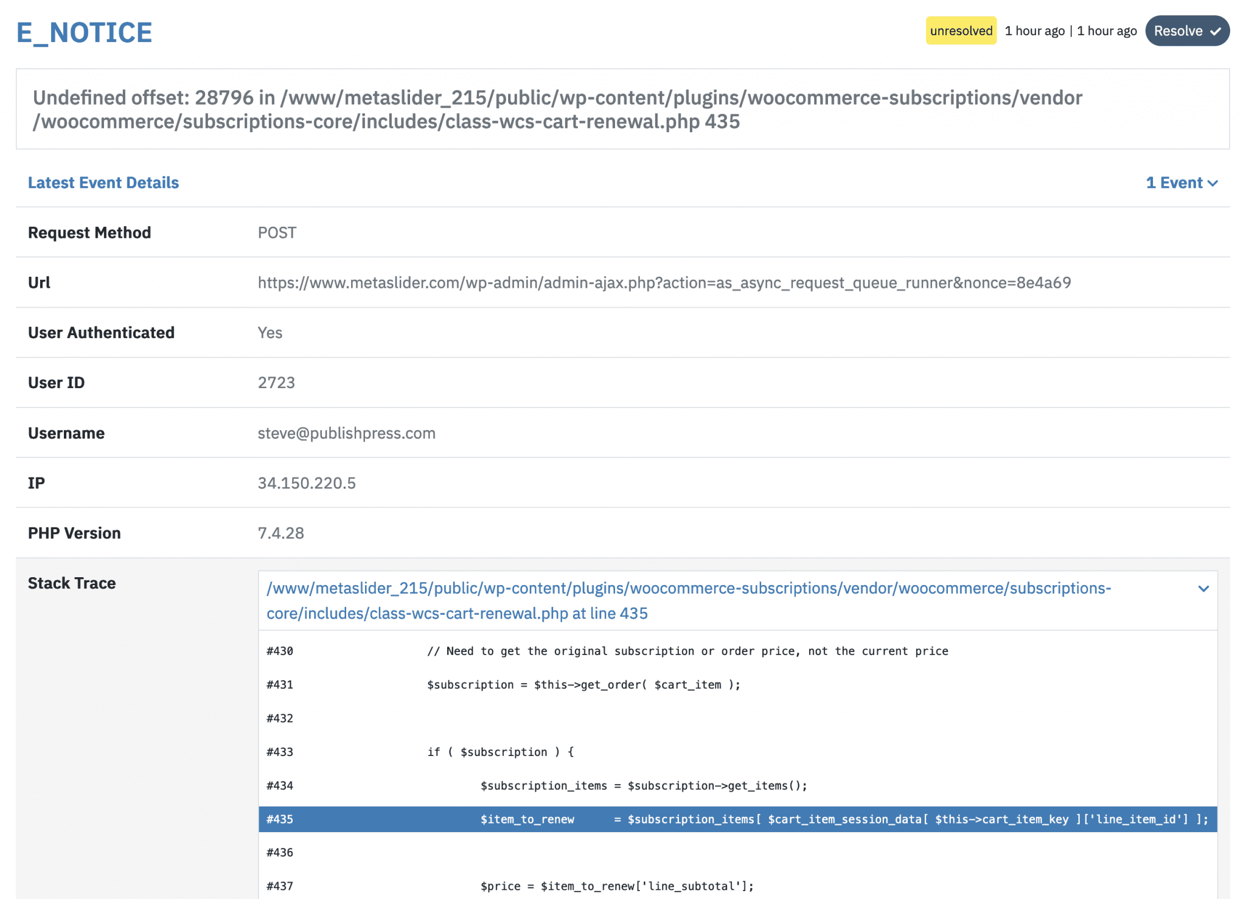The image size is (1246, 899).
Task: Click the username steve@publishpress.com
Action: click(x=346, y=433)
